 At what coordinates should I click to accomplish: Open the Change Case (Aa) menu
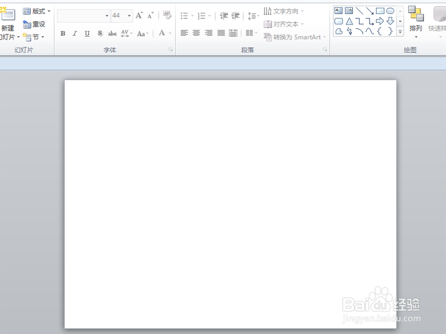[x=143, y=33]
